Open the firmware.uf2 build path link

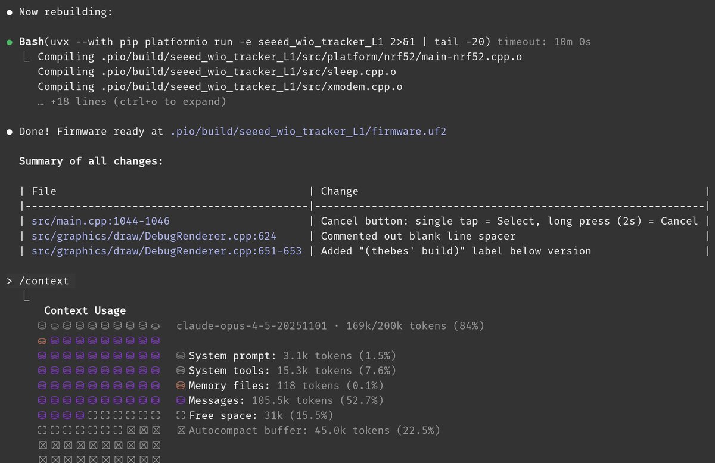(308, 131)
